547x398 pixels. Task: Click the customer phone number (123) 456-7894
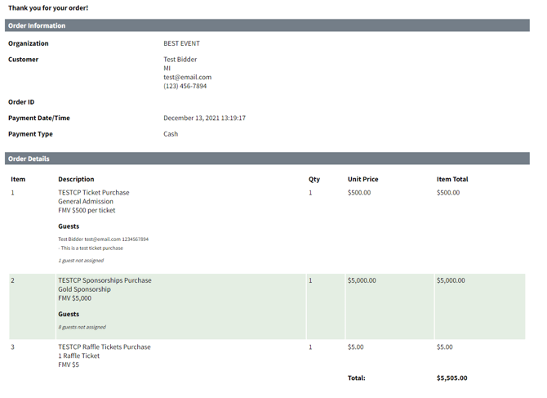pyautogui.click(x=185, y=86)
